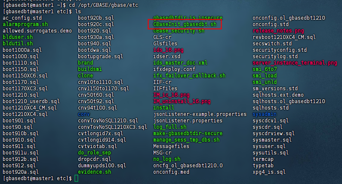Click onconfig.ol_gbasedbt1210 file name

click(289, 18)
